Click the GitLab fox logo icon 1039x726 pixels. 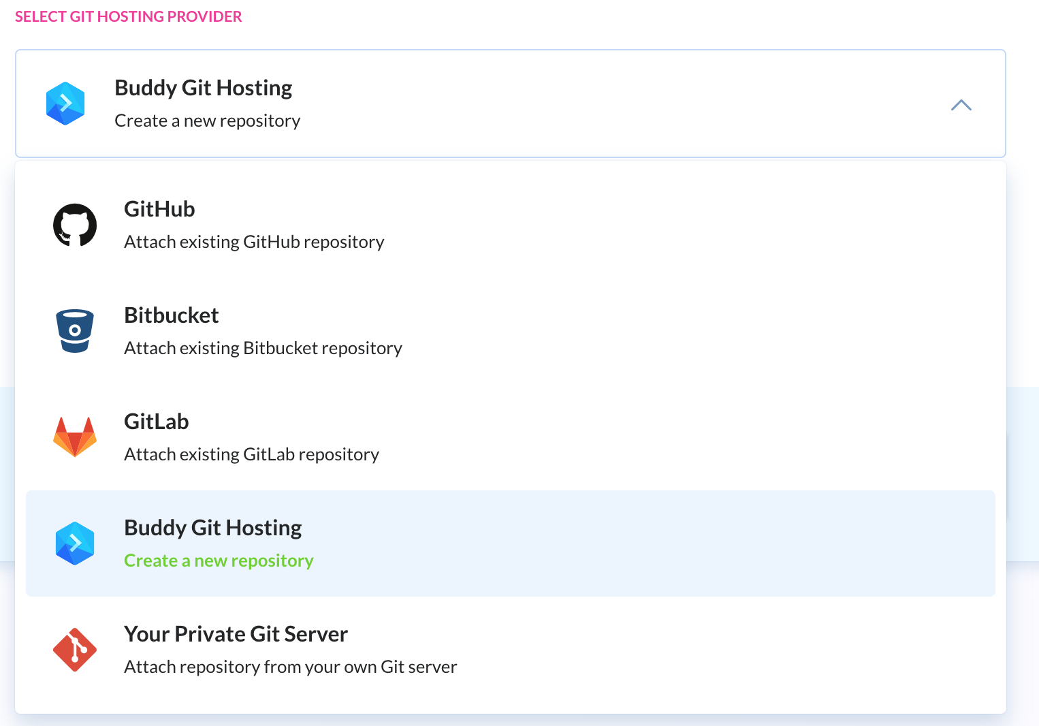75,437
